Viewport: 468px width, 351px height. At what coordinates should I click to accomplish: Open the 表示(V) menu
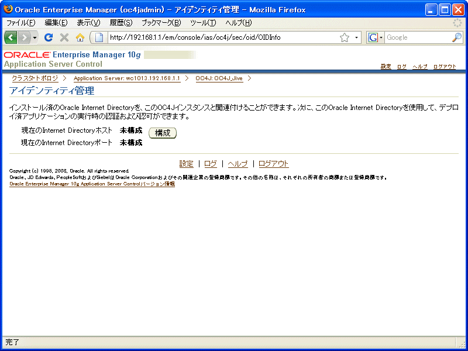tap(88, 23)
